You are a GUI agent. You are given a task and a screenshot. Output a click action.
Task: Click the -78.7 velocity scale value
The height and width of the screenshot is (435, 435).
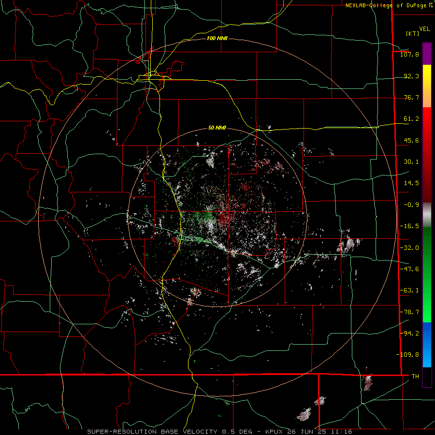click(x=409, y=312)
